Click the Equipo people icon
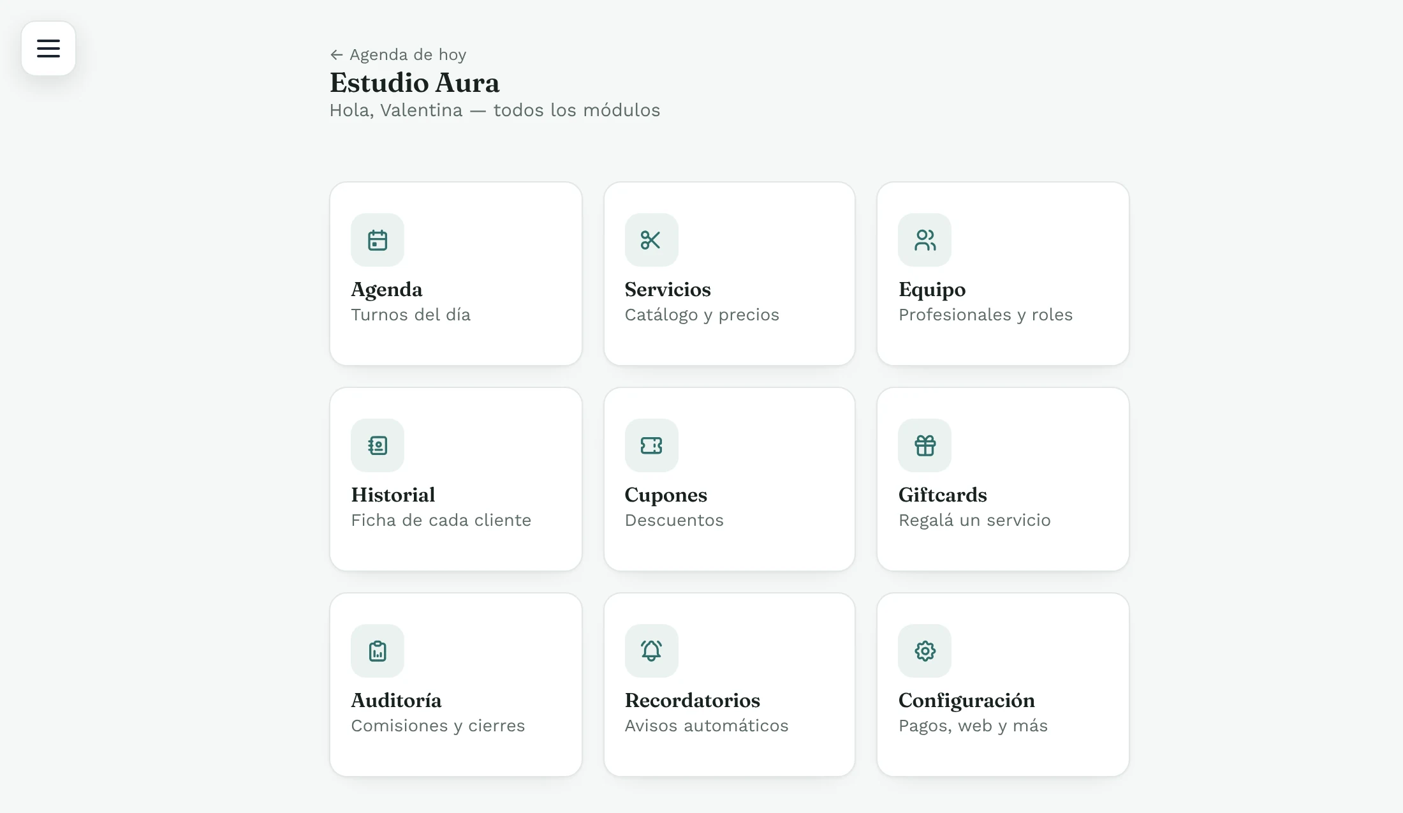The width and height of the screenshot is (1403, 813). [x=925, y=240]
